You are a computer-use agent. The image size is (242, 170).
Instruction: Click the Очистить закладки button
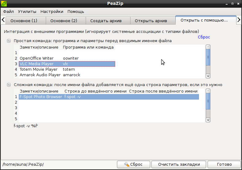point(179,164)
